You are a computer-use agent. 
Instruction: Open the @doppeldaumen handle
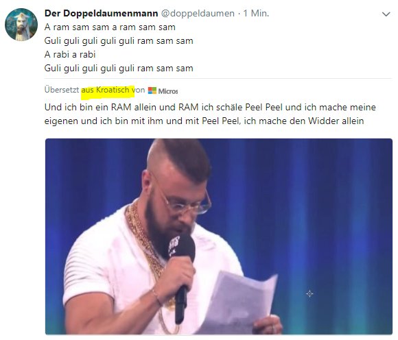pyautogui.click(x=198, y=13)
